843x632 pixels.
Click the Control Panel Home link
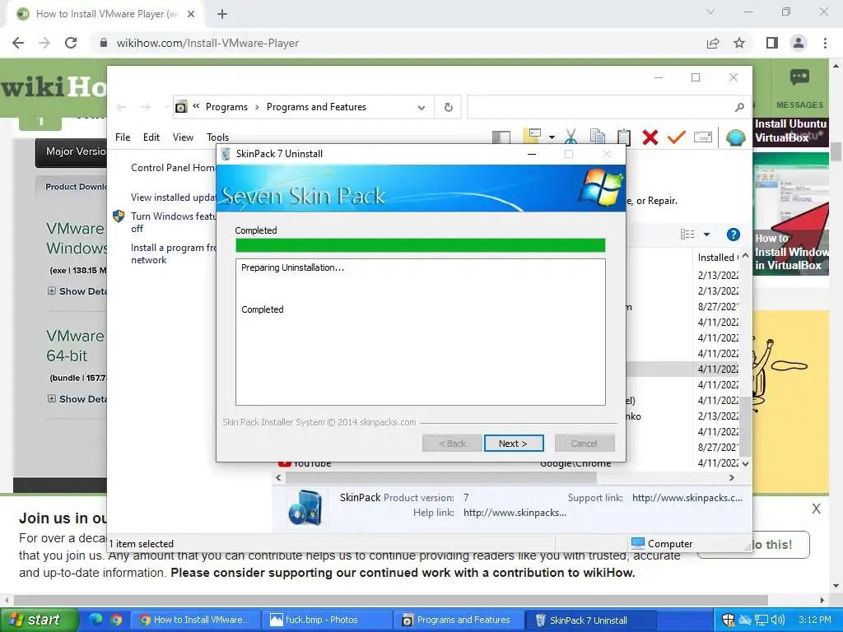173,168
